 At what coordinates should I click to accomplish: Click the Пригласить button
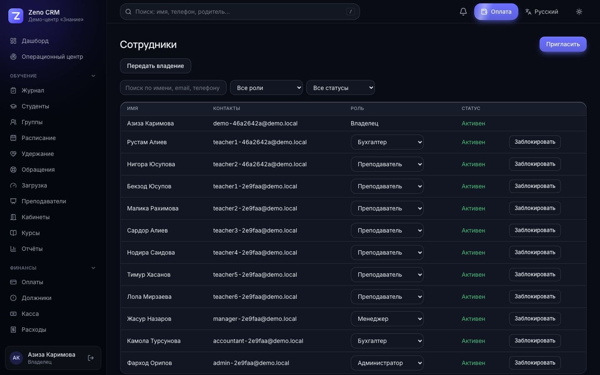click(563, 44)
